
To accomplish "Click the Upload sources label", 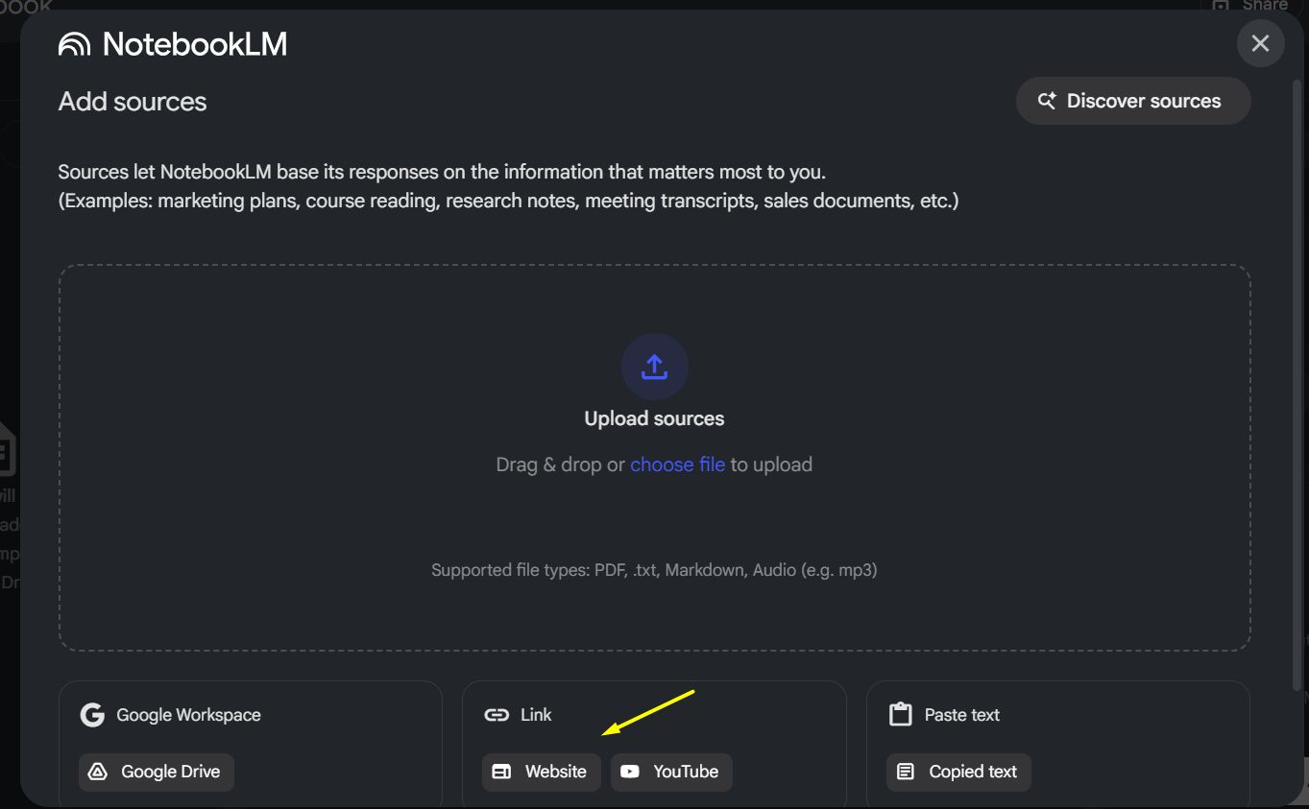I will (654, 418).
